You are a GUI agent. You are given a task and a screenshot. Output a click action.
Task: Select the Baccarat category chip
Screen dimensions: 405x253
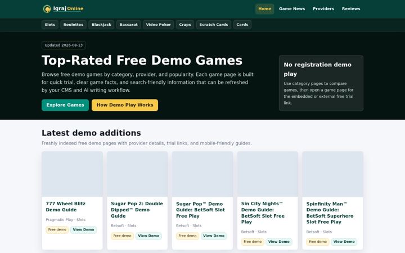tap(129, 25)
